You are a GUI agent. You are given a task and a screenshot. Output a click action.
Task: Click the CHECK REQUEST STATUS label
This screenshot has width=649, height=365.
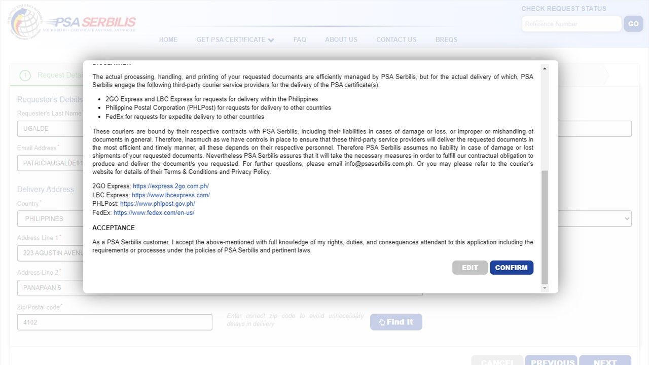[x=564, y=9]
